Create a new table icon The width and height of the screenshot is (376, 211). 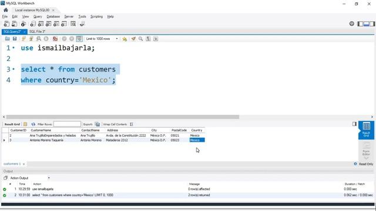(x=41, y=23)
